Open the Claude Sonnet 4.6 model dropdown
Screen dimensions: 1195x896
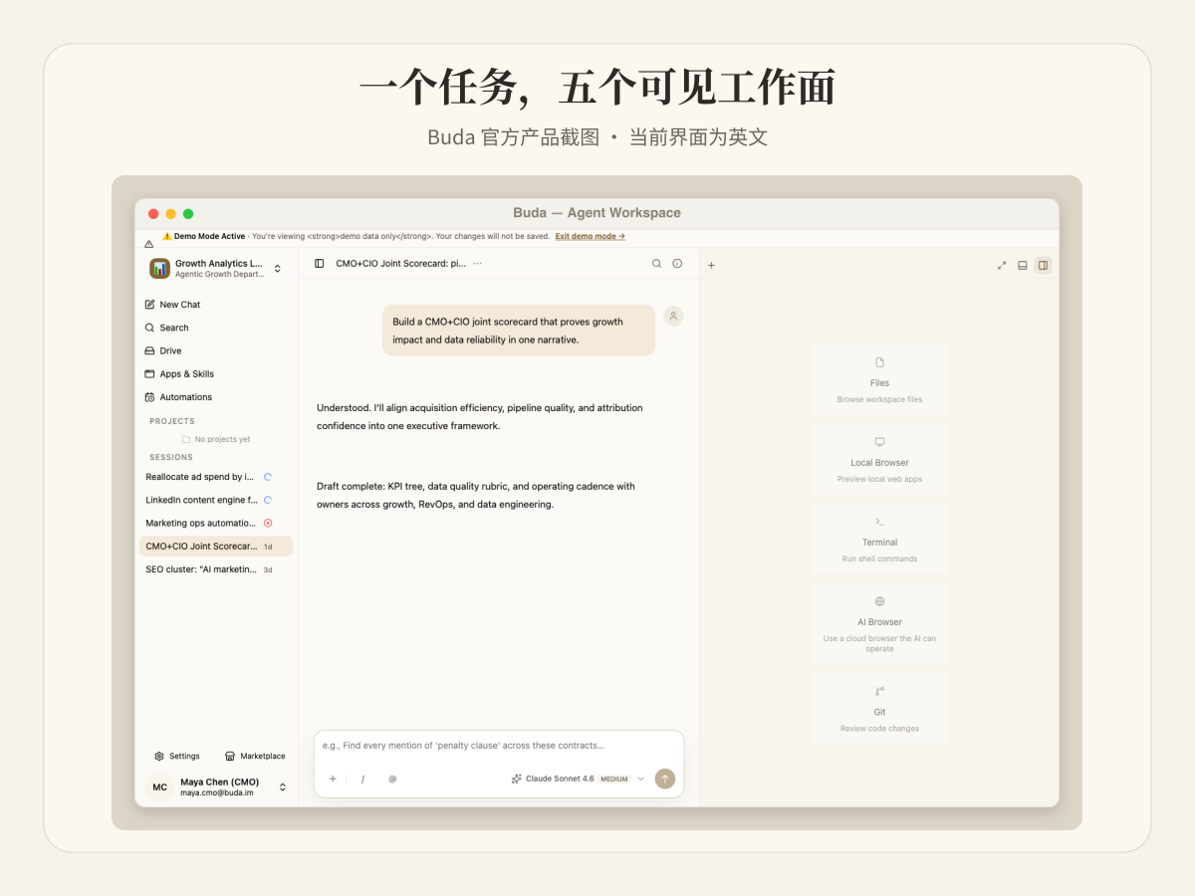point(578,779)
